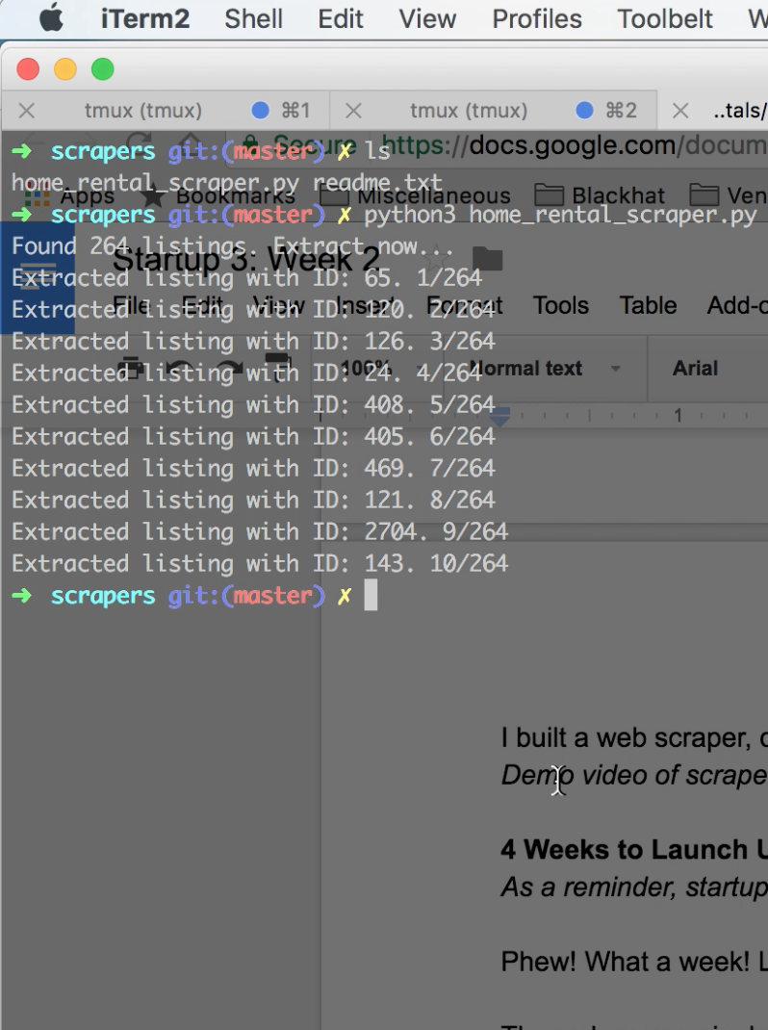Click the document title Startup 3: Week 2

(245, 258)
